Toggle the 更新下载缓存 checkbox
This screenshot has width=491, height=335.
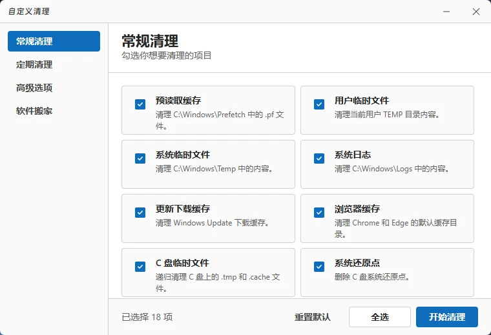140,213
